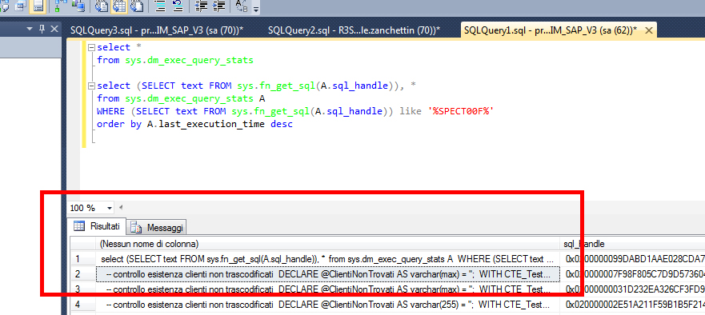Toggle the IntelliSense Enabled toolbar button
The width and height of the screenshot is (705, 315).
pyautogui.click(x=38, y=6)
